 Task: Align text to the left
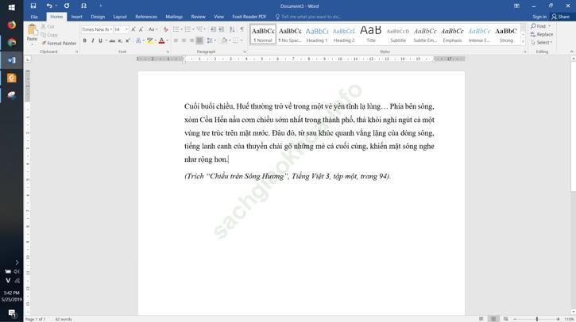[x=176, y=40]
